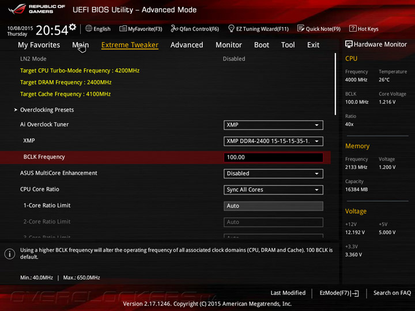Click the ASUS MultiCore Enhancement label

[x=59, y=173]
